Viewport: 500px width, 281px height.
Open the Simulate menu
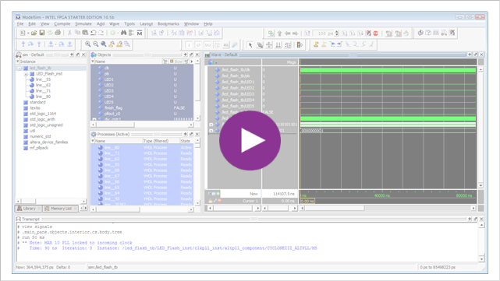click(83, 24)
